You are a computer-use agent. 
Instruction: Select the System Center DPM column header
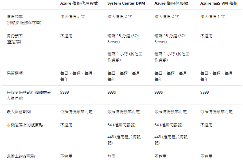[126, 3]
